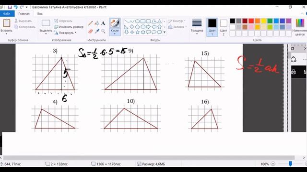The height and width of the screenshot is (172, 307).
Task: Open the Выделить selection dropdown
Action: [46, 34]
